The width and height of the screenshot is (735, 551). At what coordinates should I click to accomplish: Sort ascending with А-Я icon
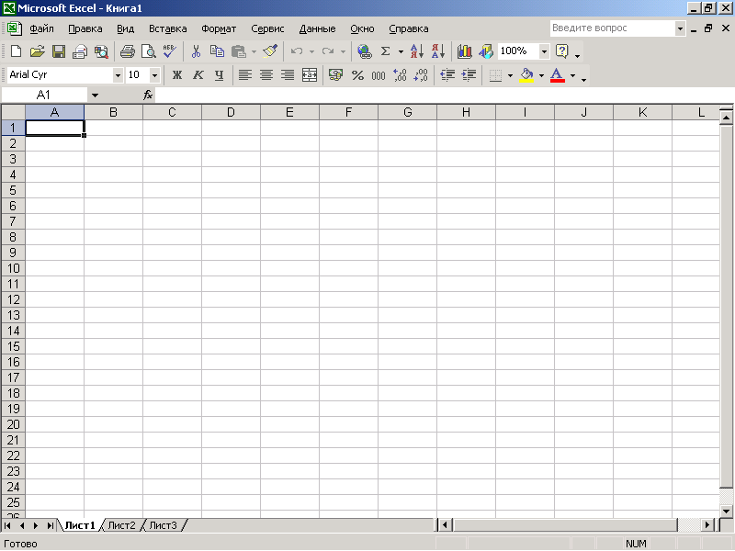417,51
